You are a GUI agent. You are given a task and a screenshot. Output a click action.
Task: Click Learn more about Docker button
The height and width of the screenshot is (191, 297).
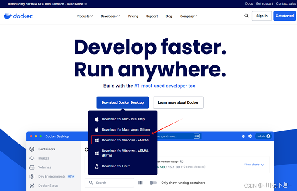[178, 102]
